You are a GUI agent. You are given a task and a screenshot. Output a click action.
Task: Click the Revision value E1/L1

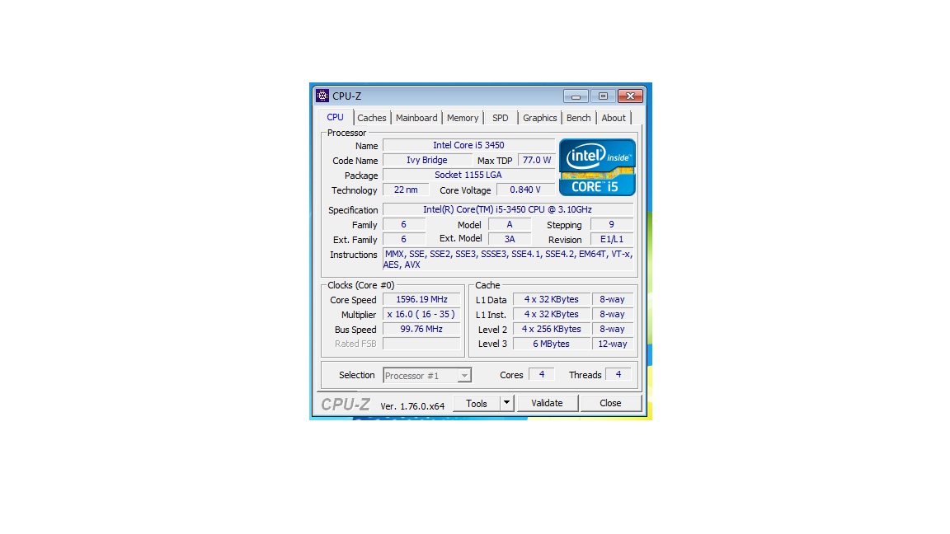[x=611, y=239]
